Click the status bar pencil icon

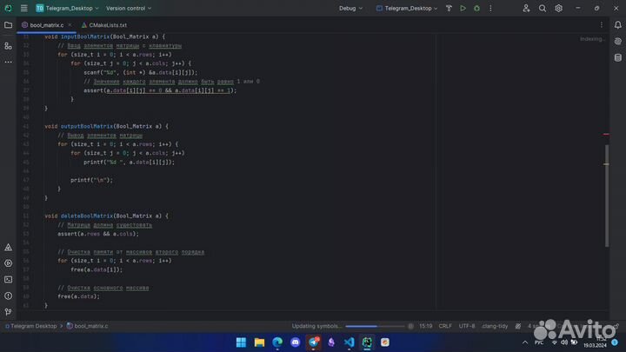(x=518, y=326)
